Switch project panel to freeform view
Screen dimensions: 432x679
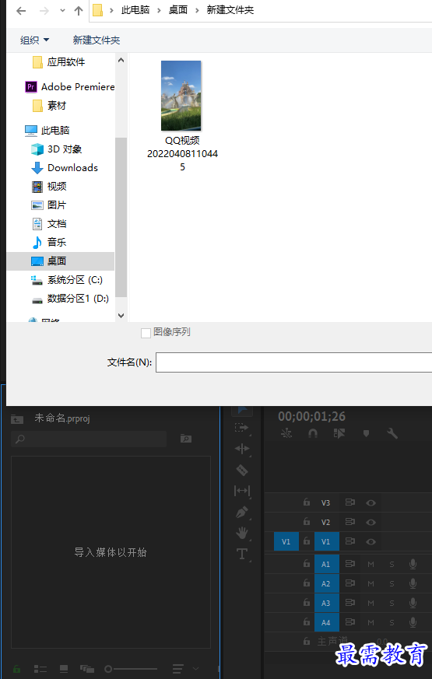pyautogui.click(x=87, y=669)
